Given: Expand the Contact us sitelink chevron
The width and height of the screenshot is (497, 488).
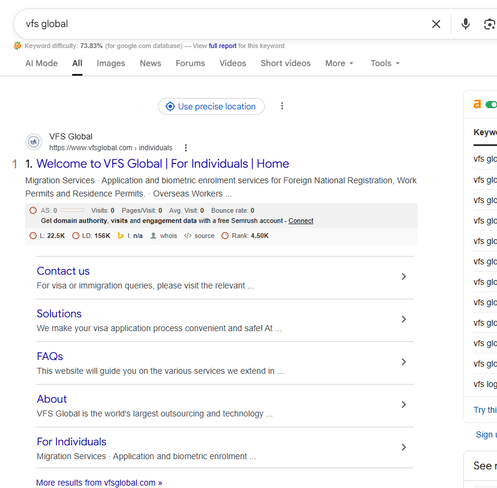Looking at the screenshot, I should (x=404, y=276).
